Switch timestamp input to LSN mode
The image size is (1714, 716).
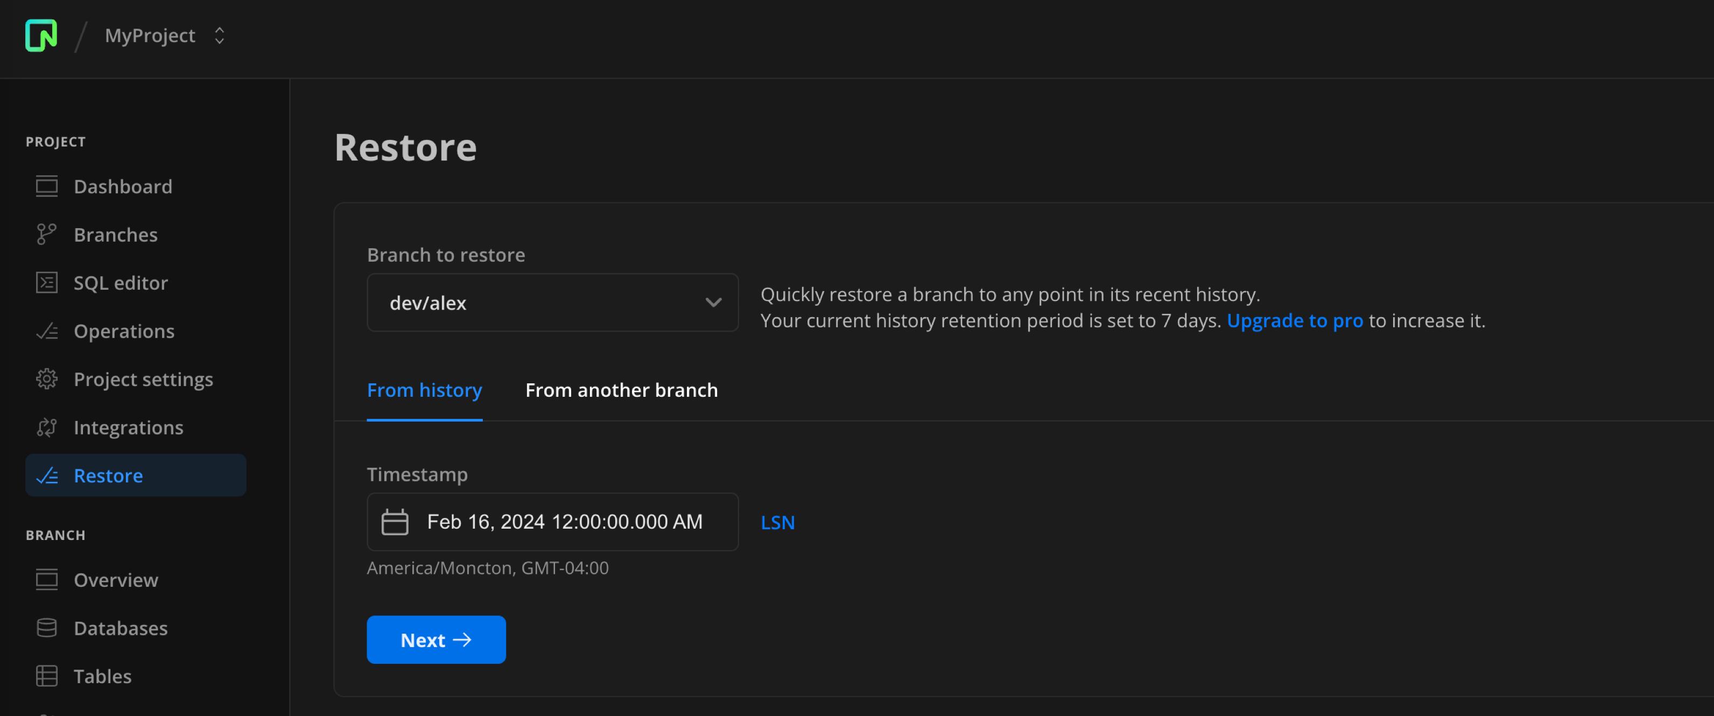[777, 522]
